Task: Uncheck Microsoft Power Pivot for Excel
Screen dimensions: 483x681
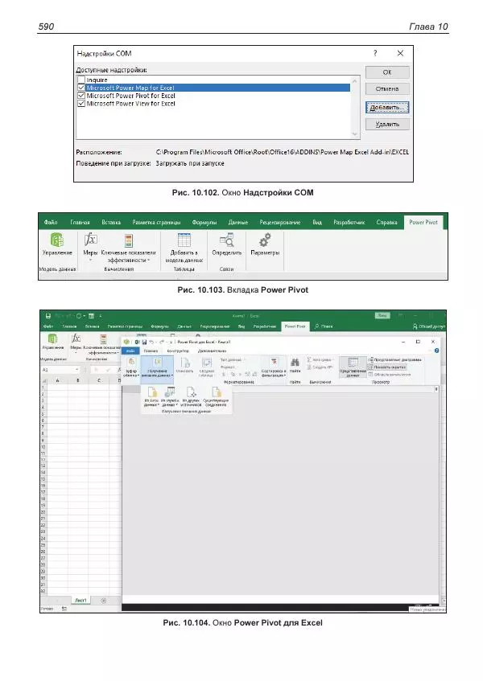Action: [x=81, y=96]
